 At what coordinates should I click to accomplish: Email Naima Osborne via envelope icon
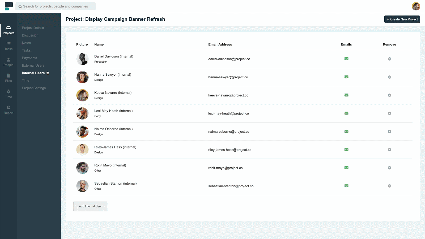tap(346, 131)
